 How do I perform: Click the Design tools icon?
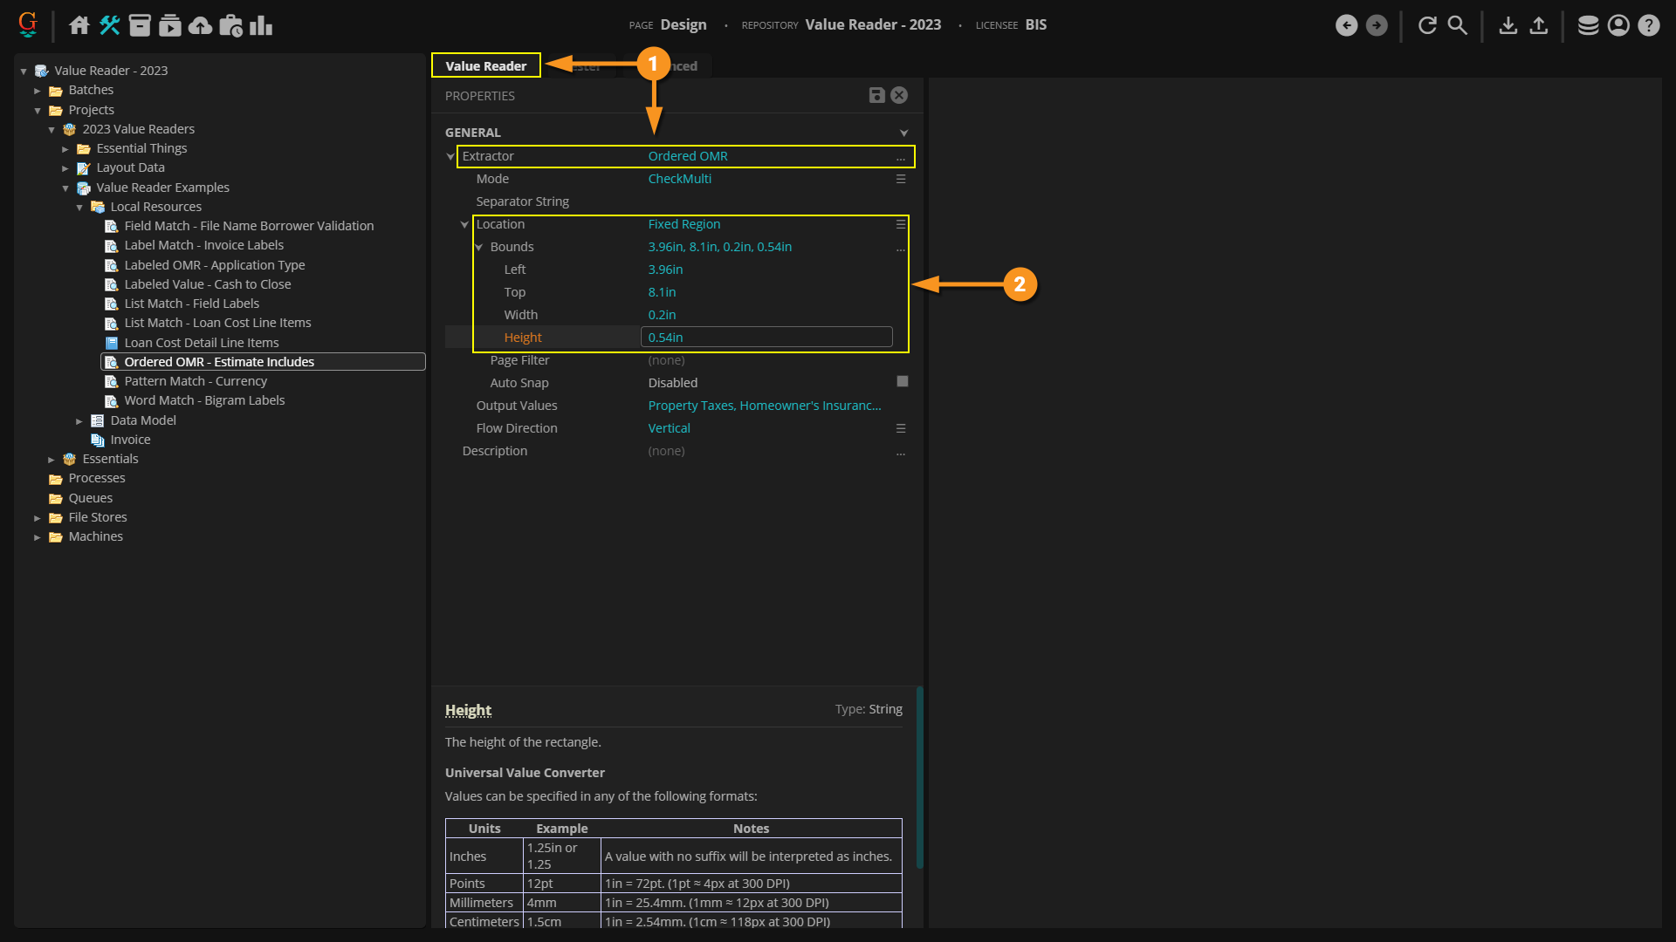109,25
